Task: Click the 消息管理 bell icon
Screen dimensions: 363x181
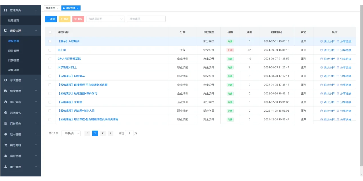Action: 6,156
